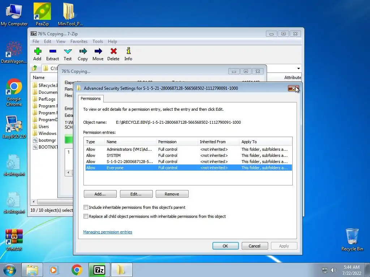Image resolution: width=370 pixels, height=277 pixels.
Task: Click the Info toolbar icon in 7-Zip
Action: point(128,54)
